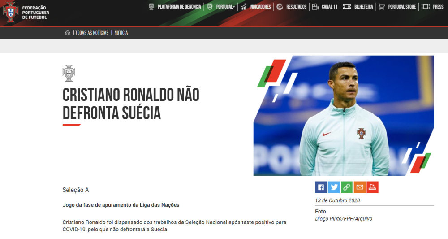Go home via the house icon in breadcrumb
The height and width of the screenshot is (239, 448).
(68, 33)
